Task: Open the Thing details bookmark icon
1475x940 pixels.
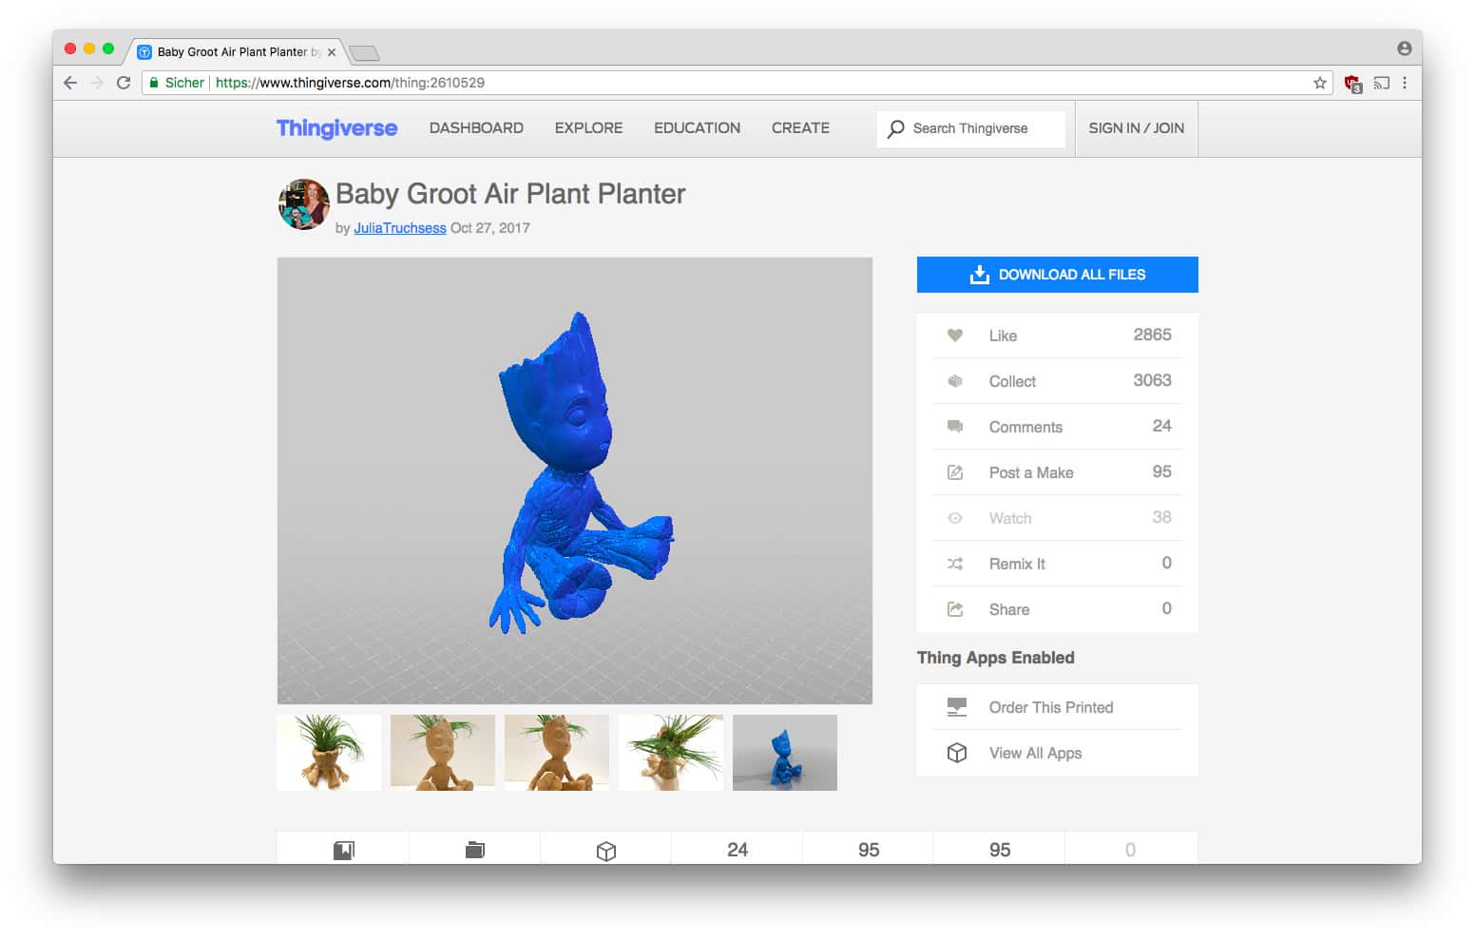Action: [x=344, y=849]
